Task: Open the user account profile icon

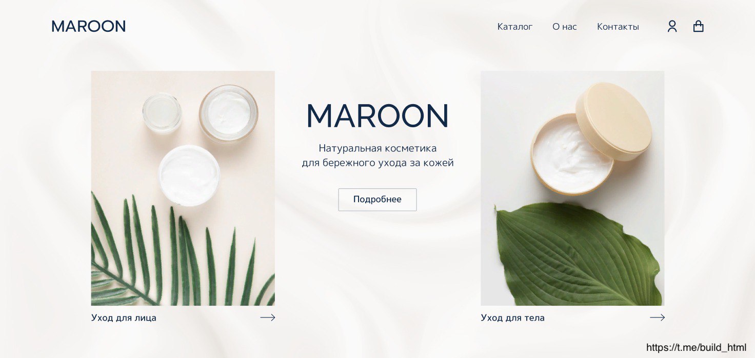Action: coord(672,26)
